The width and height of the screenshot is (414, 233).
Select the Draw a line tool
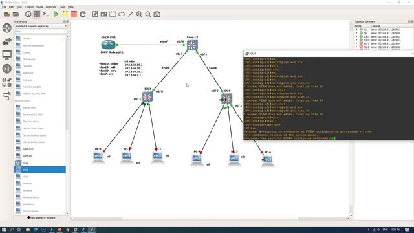pos(131,14)
